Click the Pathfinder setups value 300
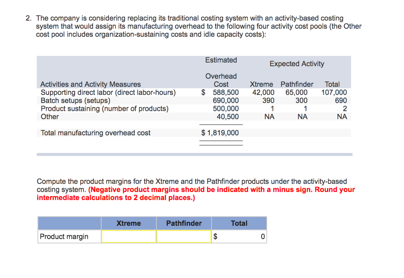 coord(301,101)
